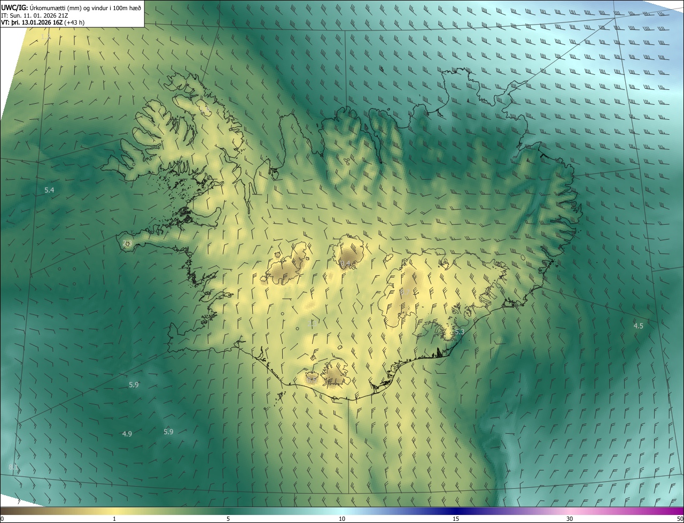Click the '4.9' value label on the map
Viewport: 684px width, 523px height.
click(x=127, y=434)
